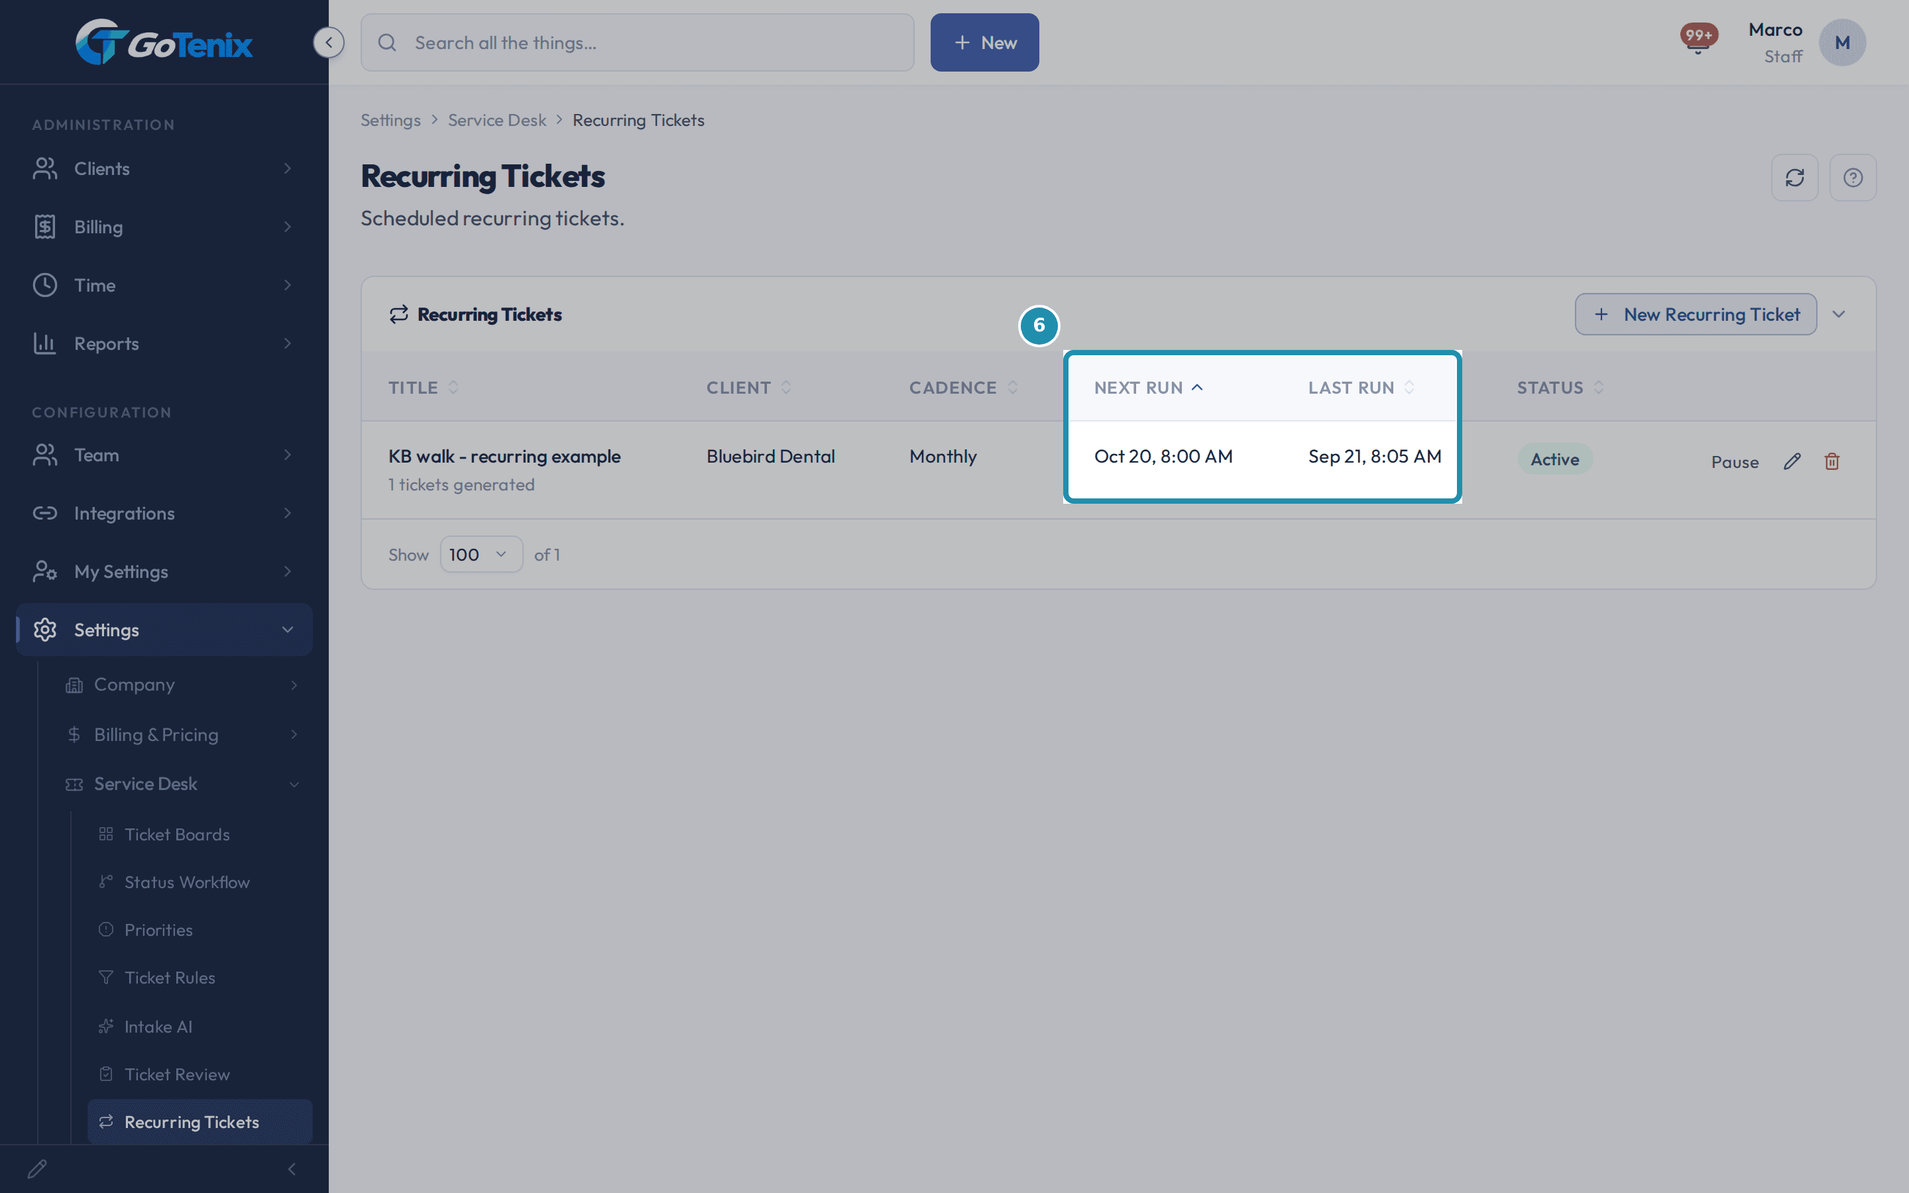This screenshot has width=1909, height=1193.
Task: Go to Service Desk breadcrumb link
Action: pos(496,120)
